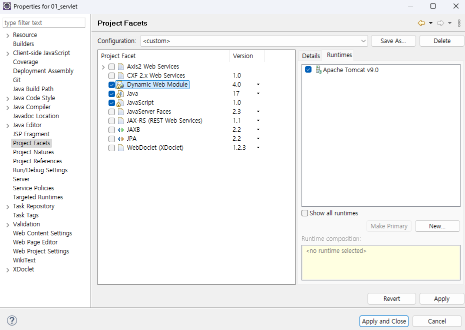Viewport: 465px width, 330px height.
Task: Click the type filter text field
Action: point(44,23)
